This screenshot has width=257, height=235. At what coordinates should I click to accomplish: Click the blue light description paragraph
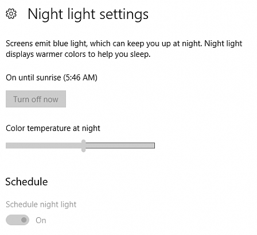[124, 49]
